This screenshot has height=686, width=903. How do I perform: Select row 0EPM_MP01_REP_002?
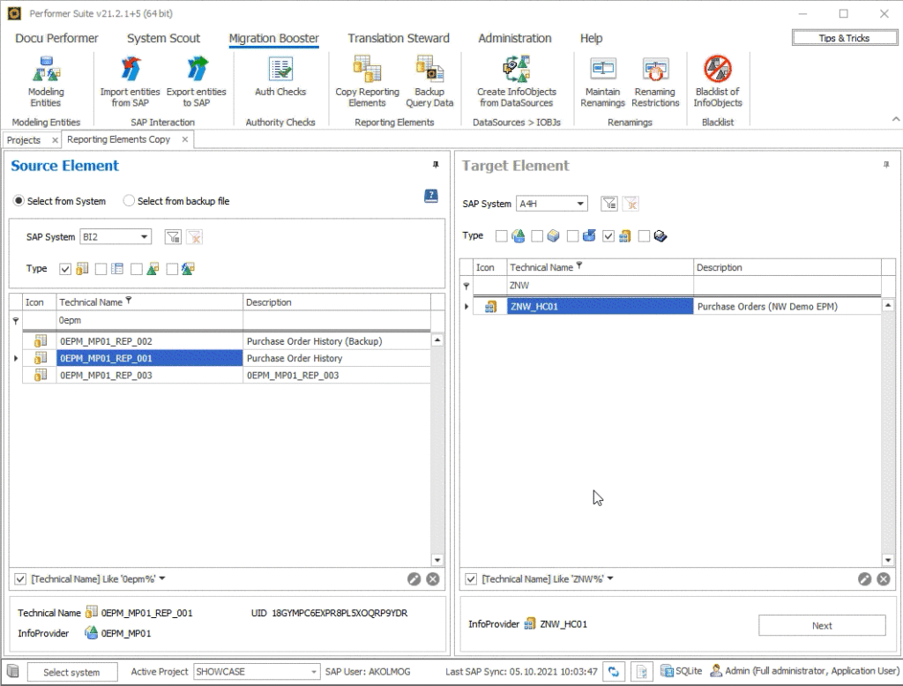click(x=227, y=341)
